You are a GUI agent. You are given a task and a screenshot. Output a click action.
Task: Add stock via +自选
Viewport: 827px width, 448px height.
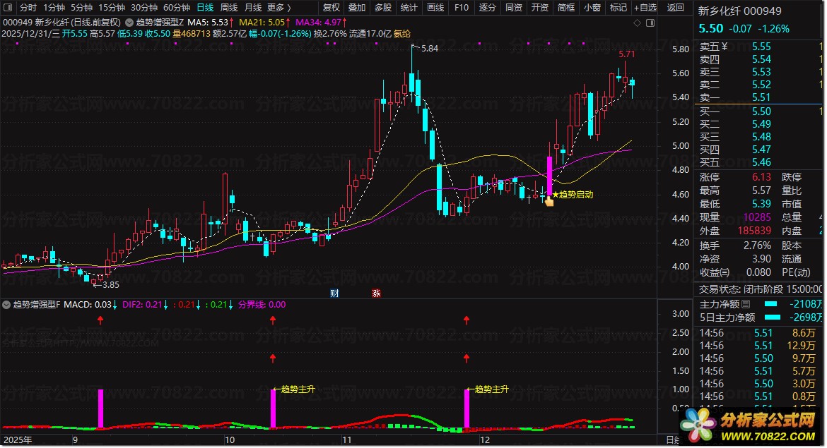[645, 7]
